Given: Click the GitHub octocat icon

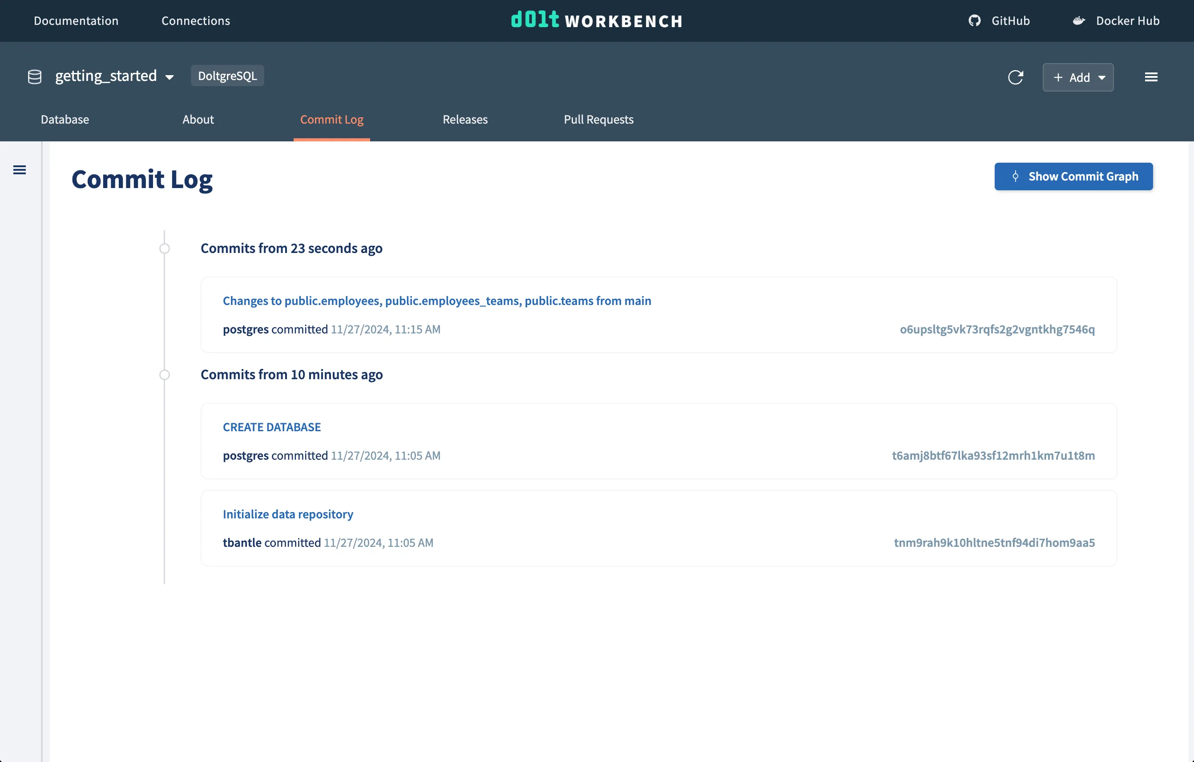Looking at the screenshot, I should [974, 21].
